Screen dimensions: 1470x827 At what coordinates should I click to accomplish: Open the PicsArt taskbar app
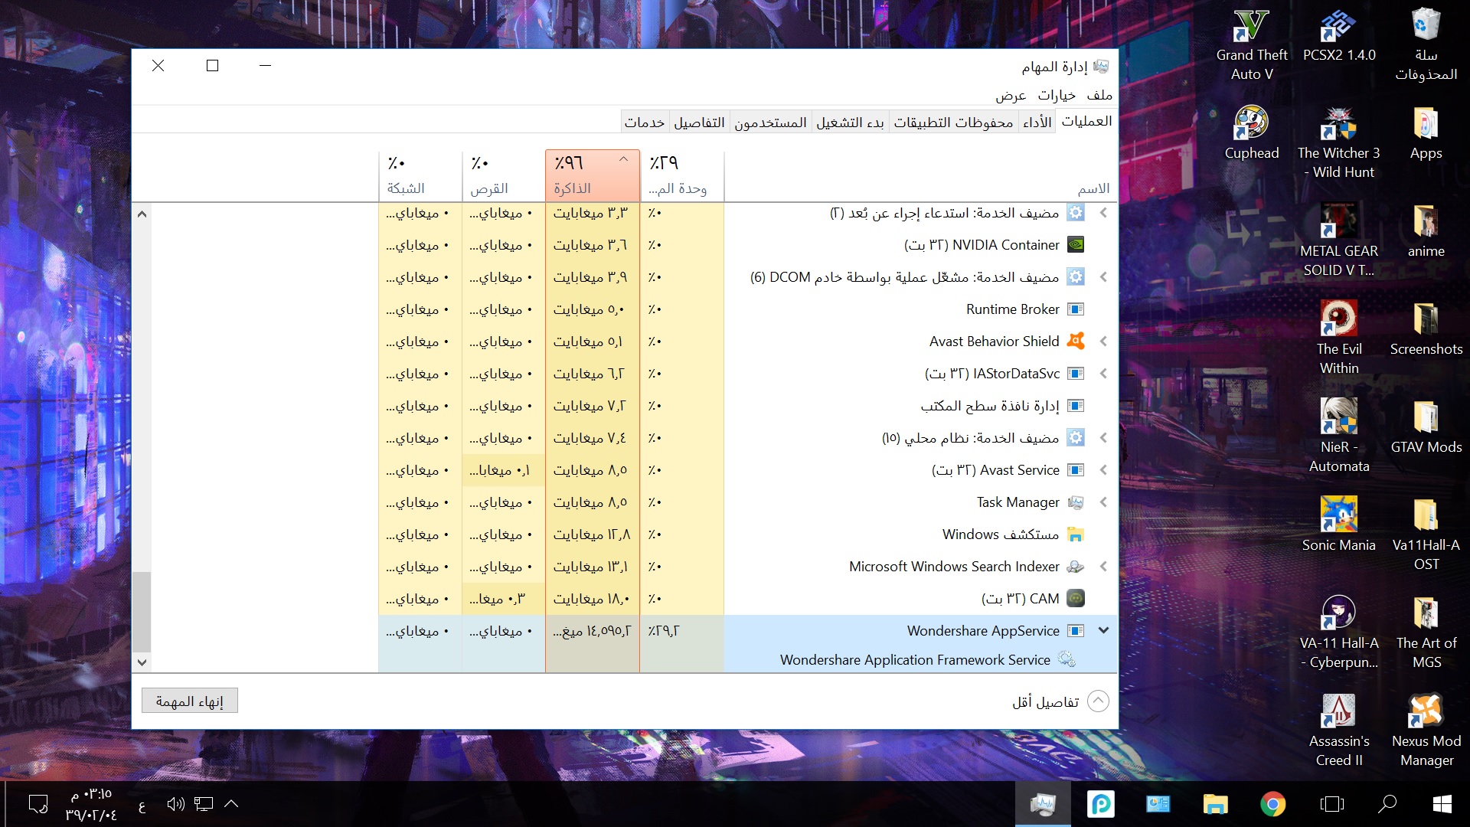point(1100,804)
